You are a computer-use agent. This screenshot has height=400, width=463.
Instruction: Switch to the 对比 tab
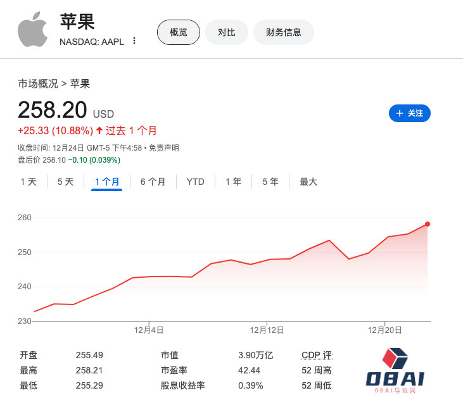click(x=227, y=32)
